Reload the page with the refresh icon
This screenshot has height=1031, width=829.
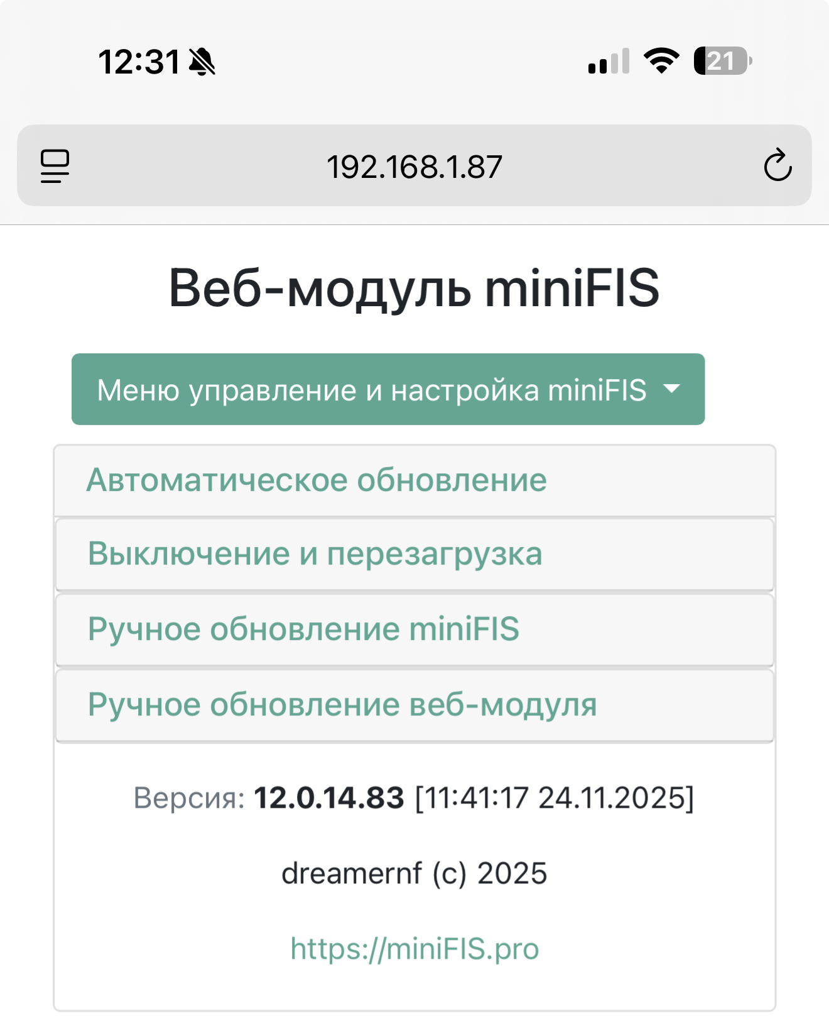click(778, 165)
